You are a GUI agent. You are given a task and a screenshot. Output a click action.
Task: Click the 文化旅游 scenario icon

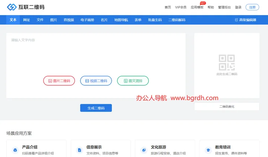[144, 150]
